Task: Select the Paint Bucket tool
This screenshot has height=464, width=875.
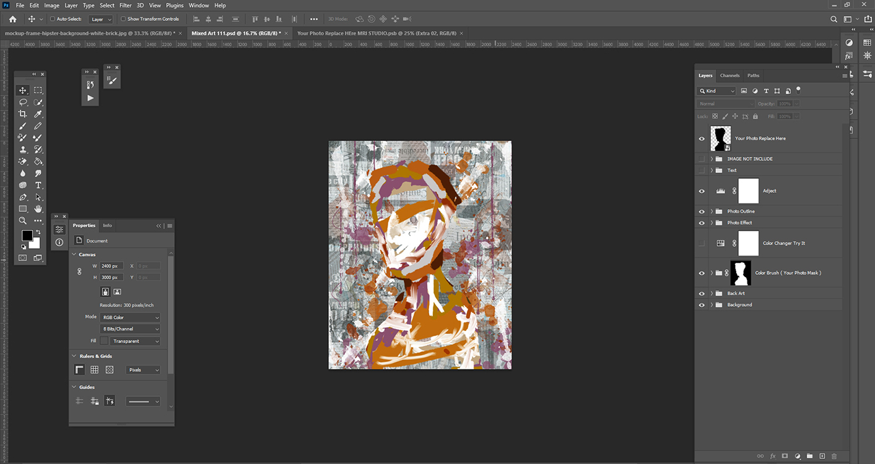Action: coord(38,161)
